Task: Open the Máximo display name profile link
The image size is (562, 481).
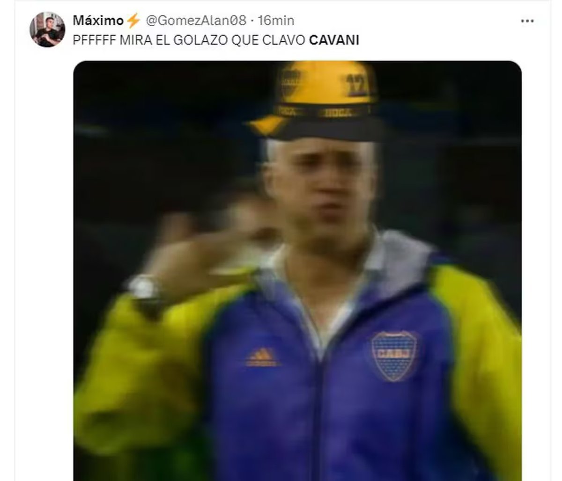Action: 98,21
